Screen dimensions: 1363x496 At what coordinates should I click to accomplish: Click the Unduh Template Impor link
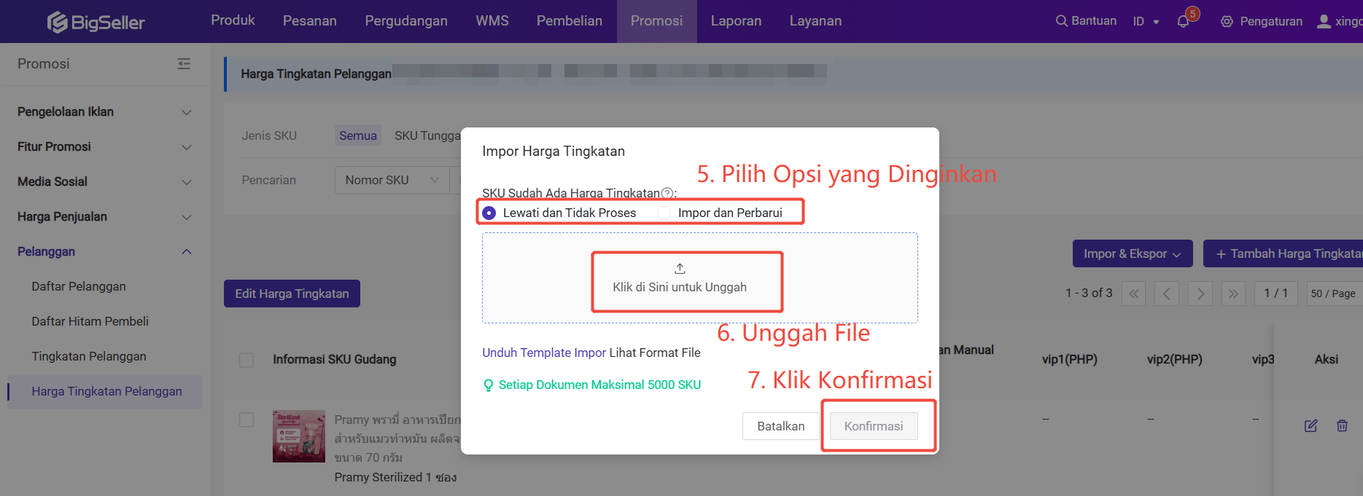click(544, 353)
